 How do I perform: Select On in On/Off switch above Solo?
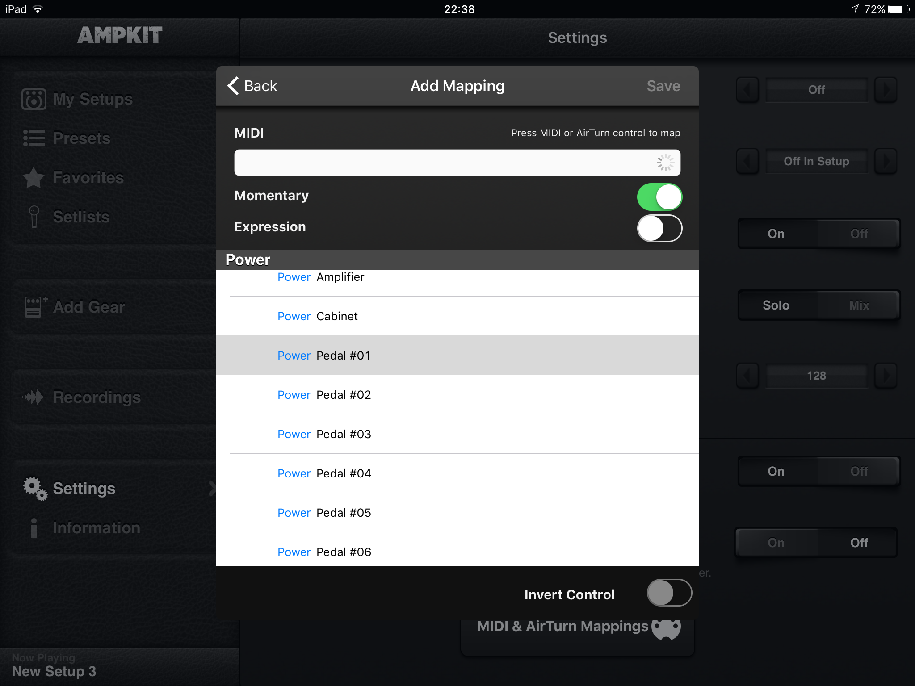[x=776, y=234]
